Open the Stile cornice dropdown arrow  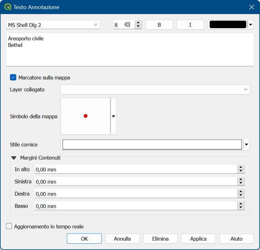[246, 144]
